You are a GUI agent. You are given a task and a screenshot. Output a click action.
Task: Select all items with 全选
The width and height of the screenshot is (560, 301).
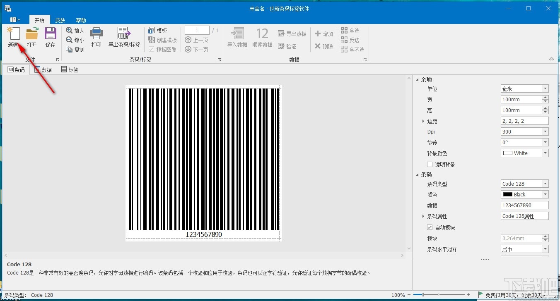350,30
